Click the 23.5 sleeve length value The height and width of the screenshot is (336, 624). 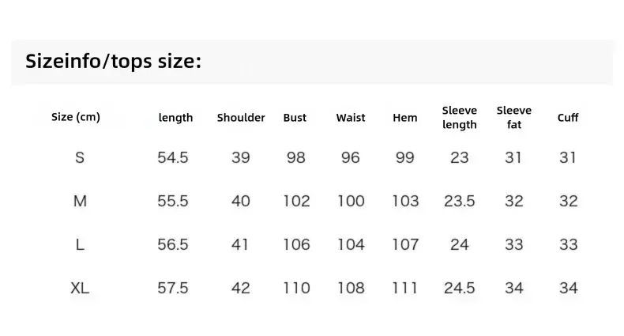460,201
